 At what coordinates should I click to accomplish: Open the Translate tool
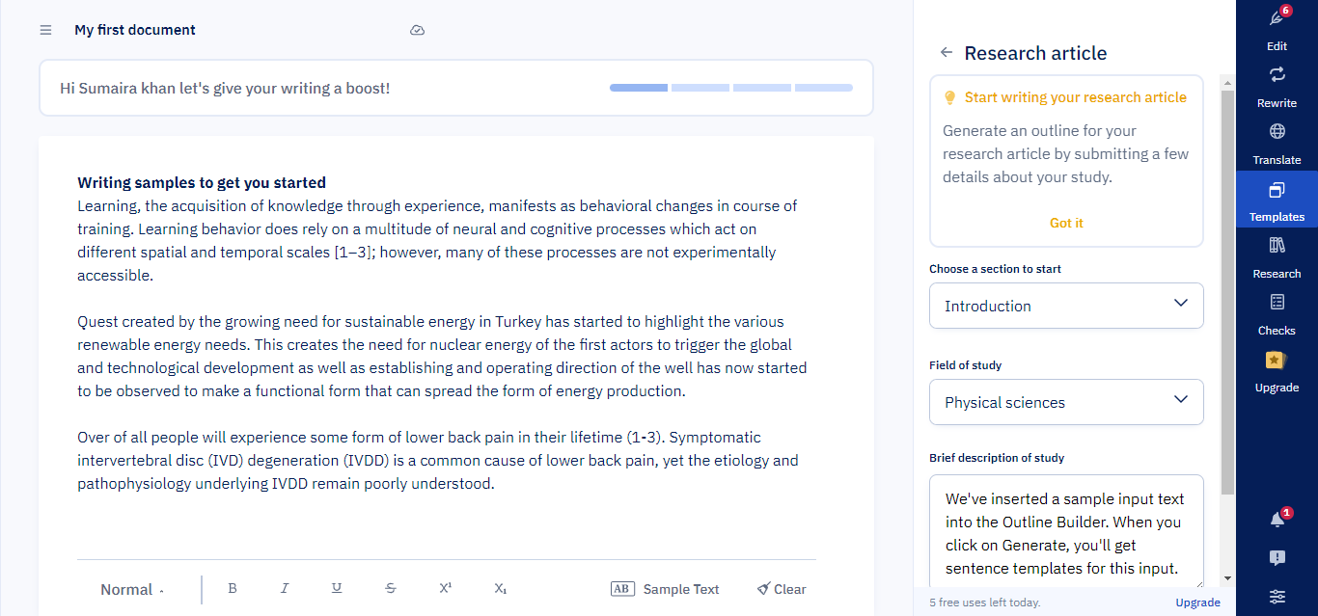(x=1277, y=143)
